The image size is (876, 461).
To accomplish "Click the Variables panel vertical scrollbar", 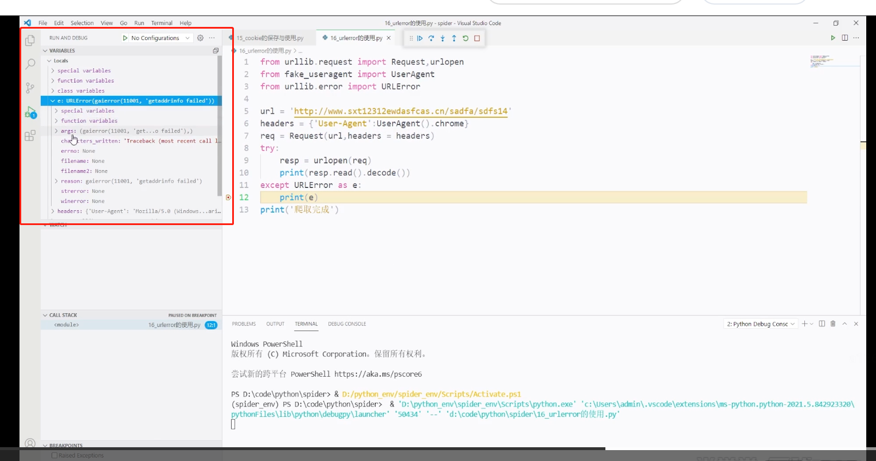I will tap(220, 126).
